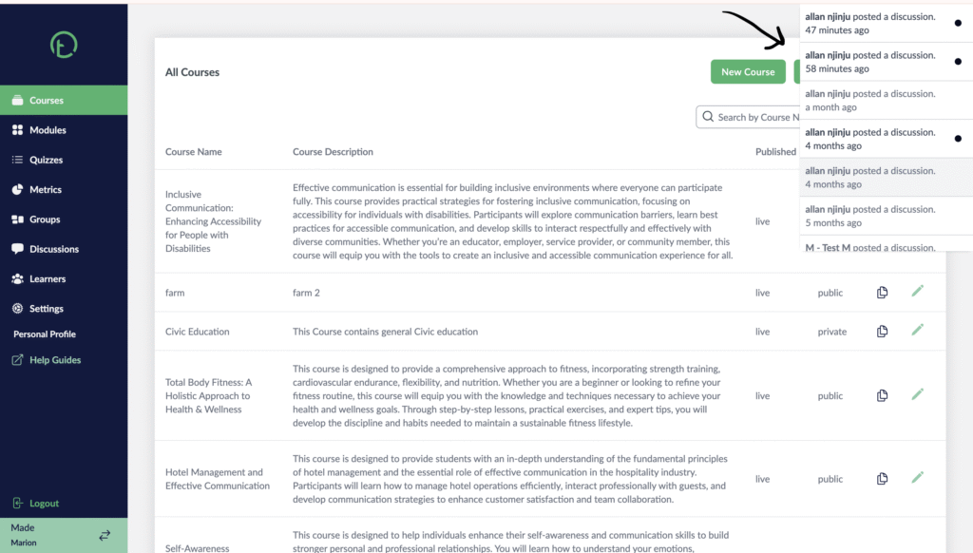
Task: Click the app logo in the sidebar
Action: (64, 45)
